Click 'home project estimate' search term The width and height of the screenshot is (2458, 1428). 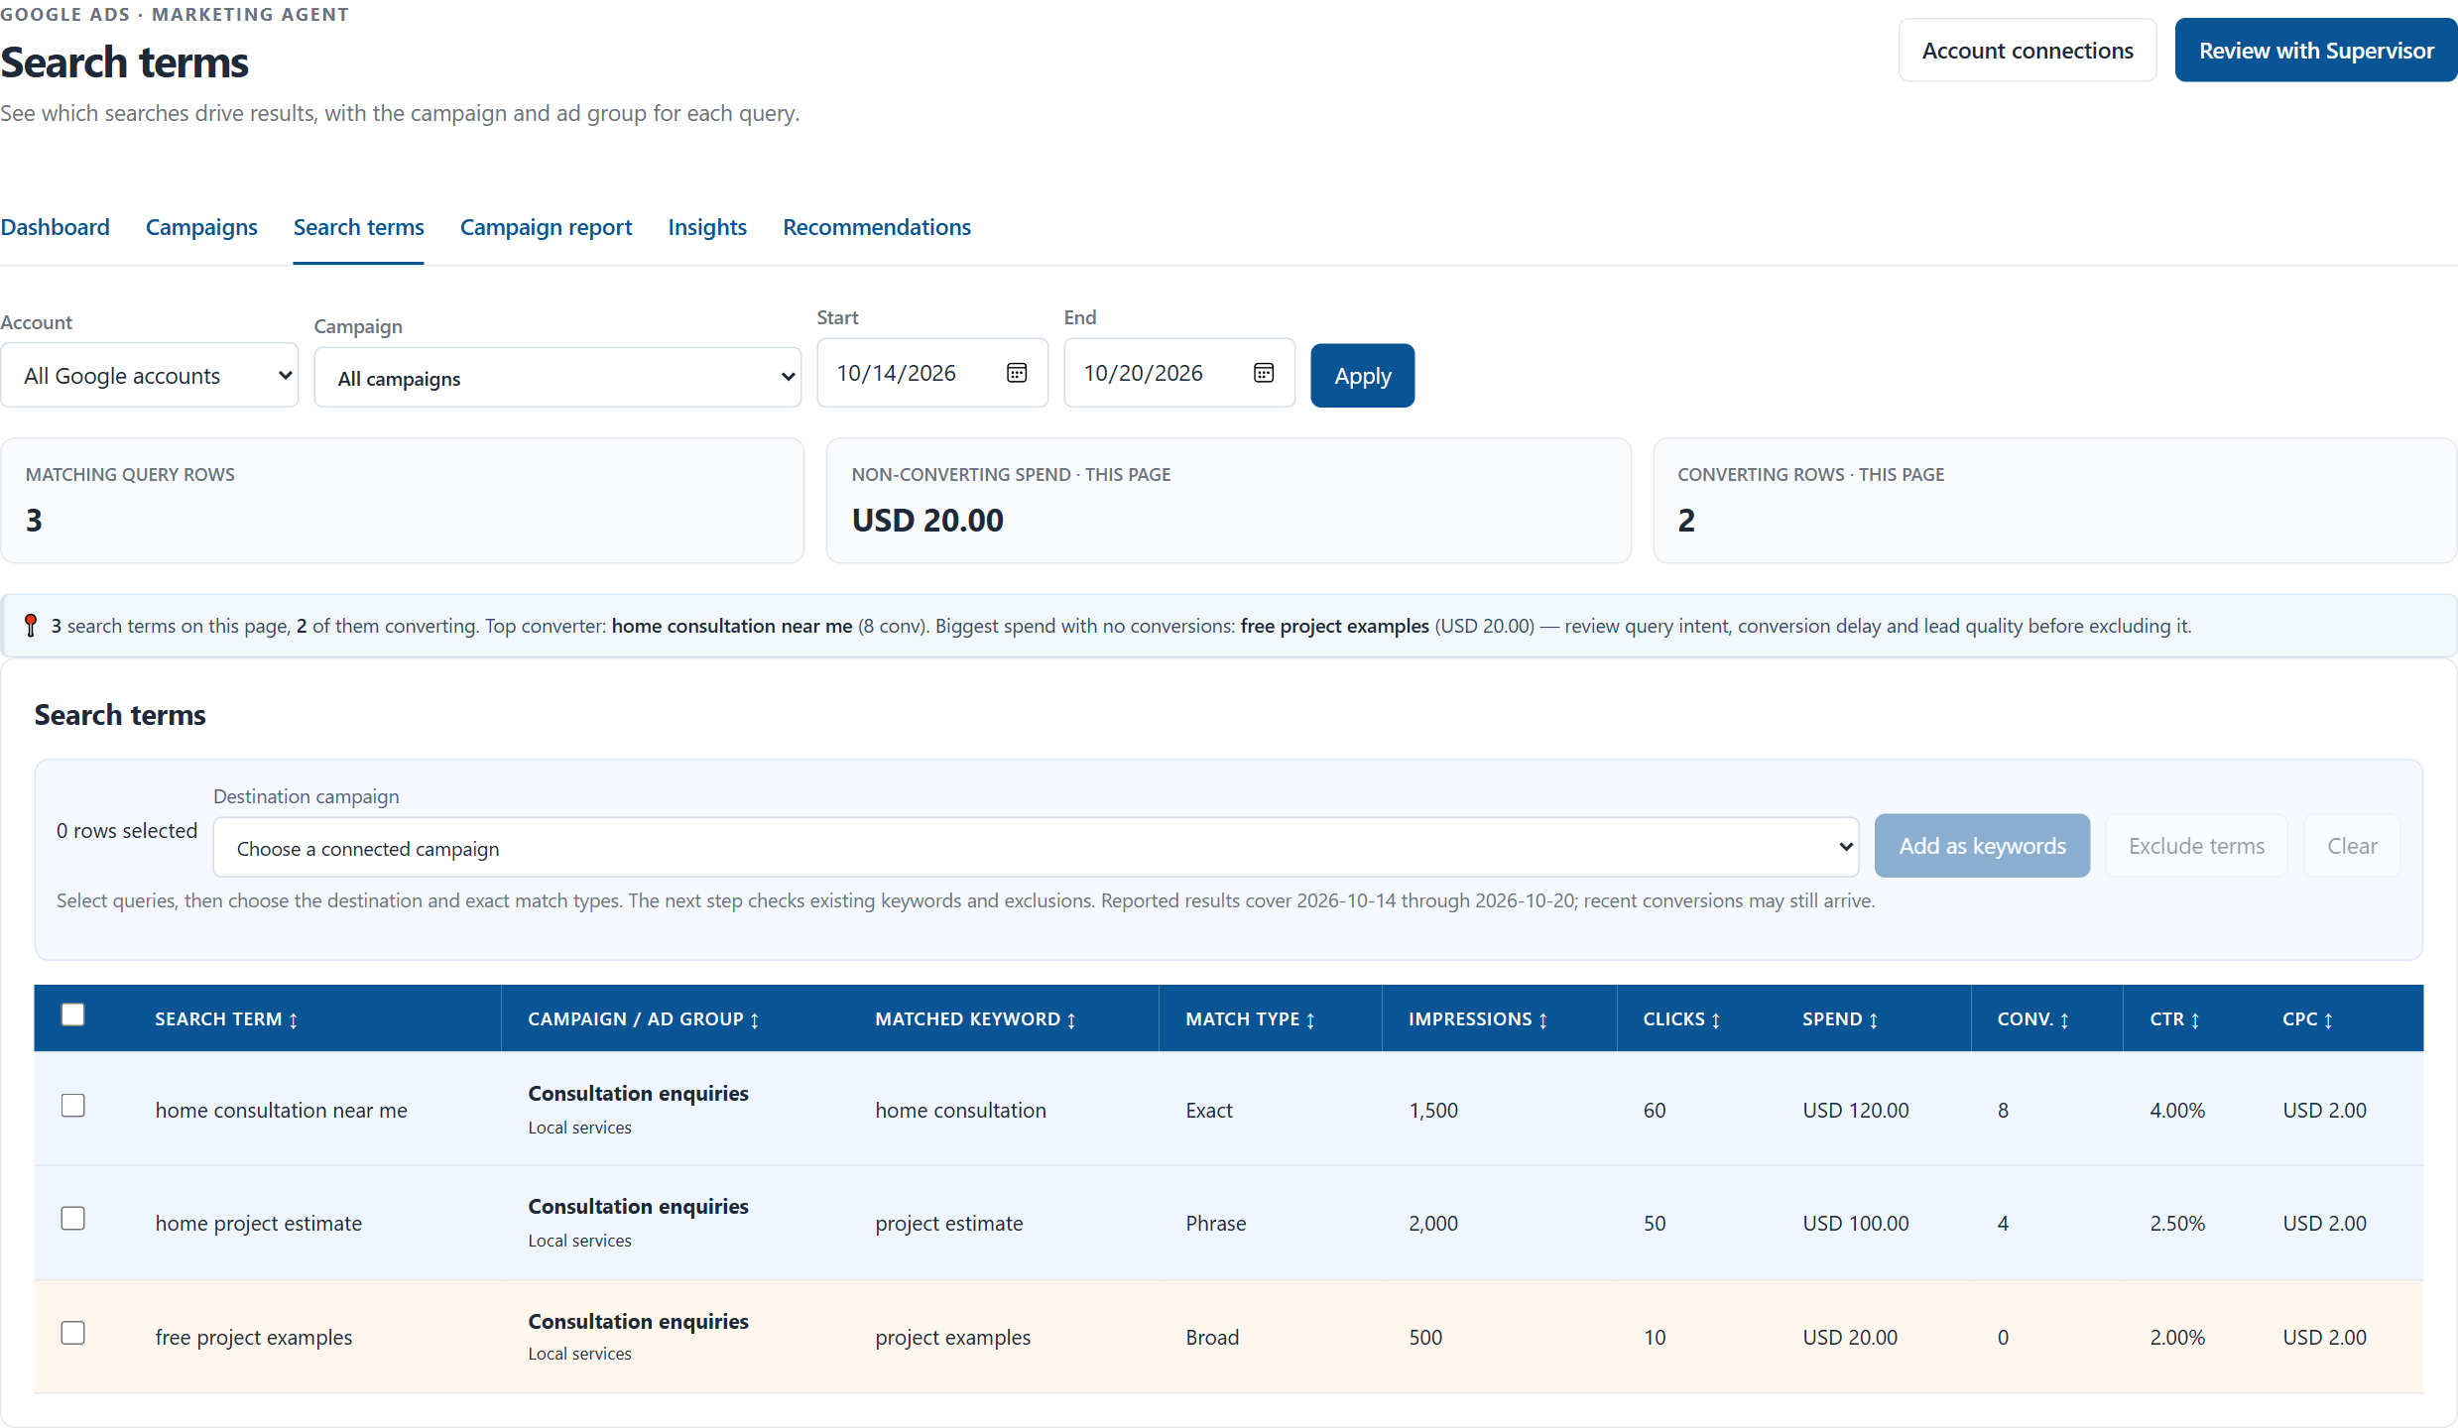258,1224
